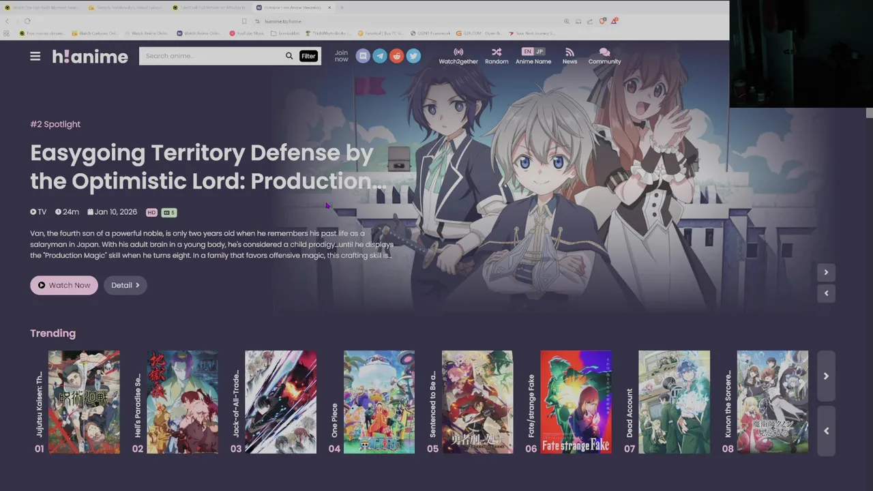Screen dimensions: 873x491
Task: Open spotlight title Easygoing Territory Defense
Action: [x=208, y=166]
